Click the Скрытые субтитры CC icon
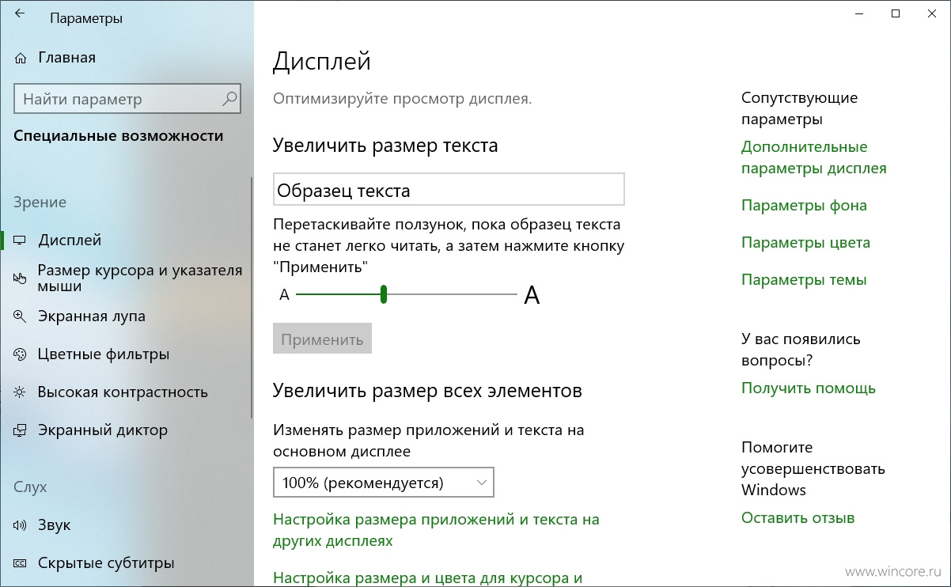 click(x=21, y=563)
